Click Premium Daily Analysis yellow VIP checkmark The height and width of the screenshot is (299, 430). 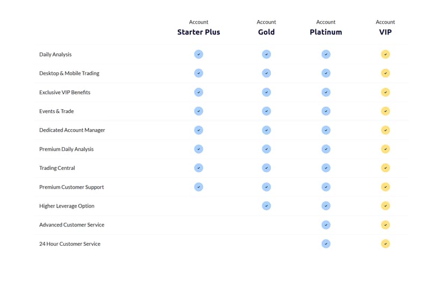[x=385, y=149]
